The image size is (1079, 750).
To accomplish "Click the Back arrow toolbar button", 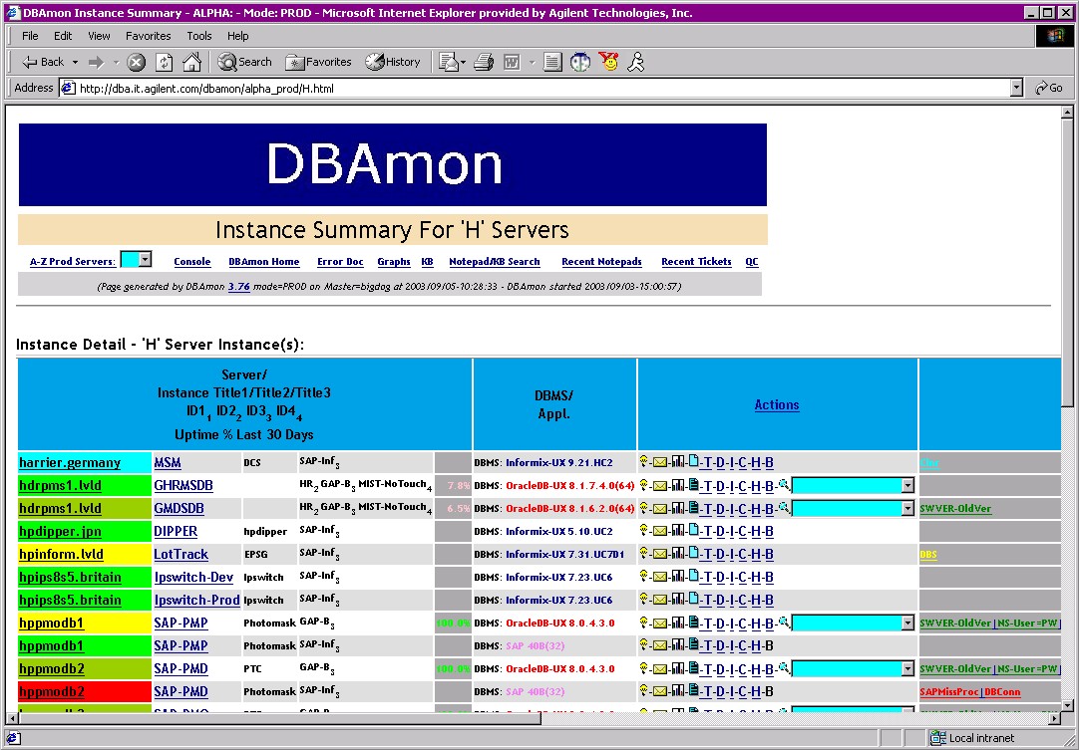I will (43, 62).
